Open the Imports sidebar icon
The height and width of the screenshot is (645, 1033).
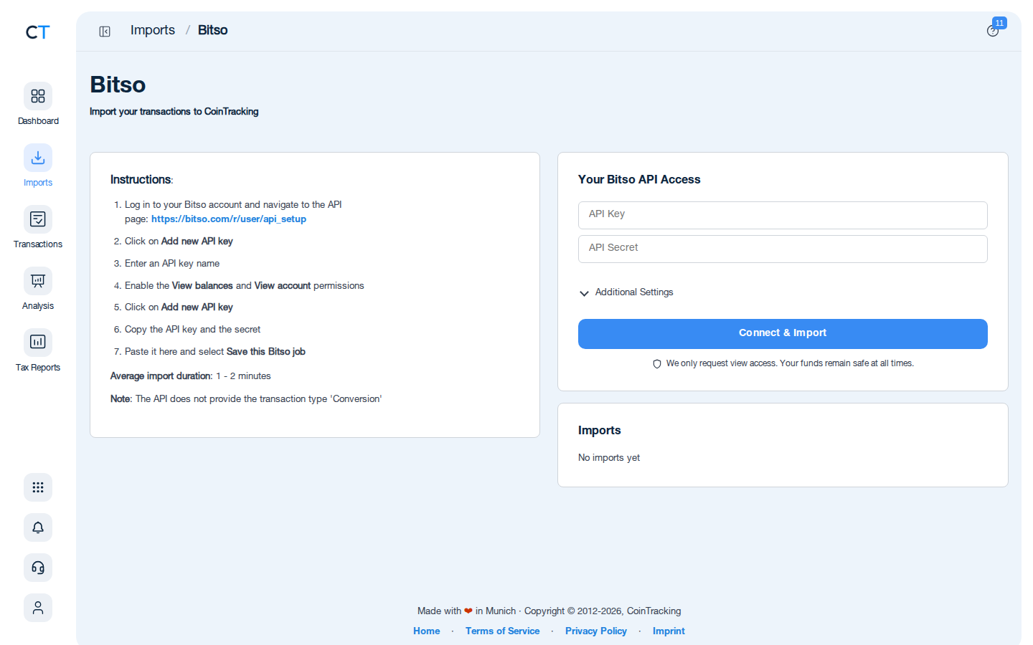[x=38, y=158]
